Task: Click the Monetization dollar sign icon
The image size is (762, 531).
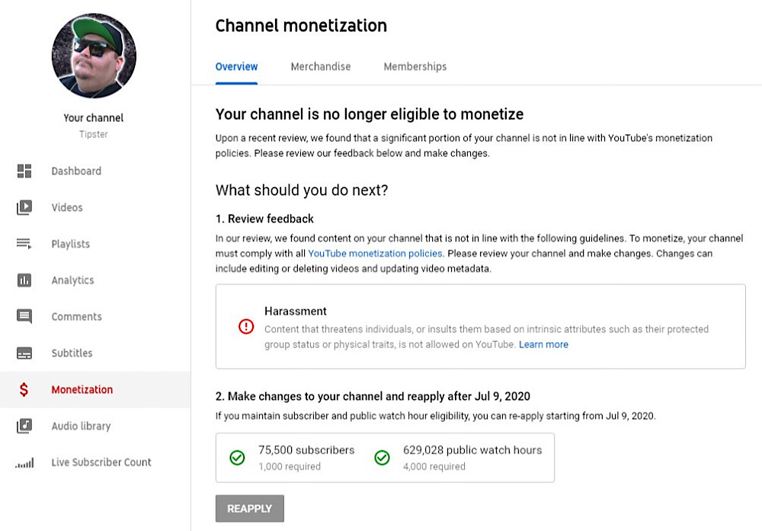Action: [24, 389]
